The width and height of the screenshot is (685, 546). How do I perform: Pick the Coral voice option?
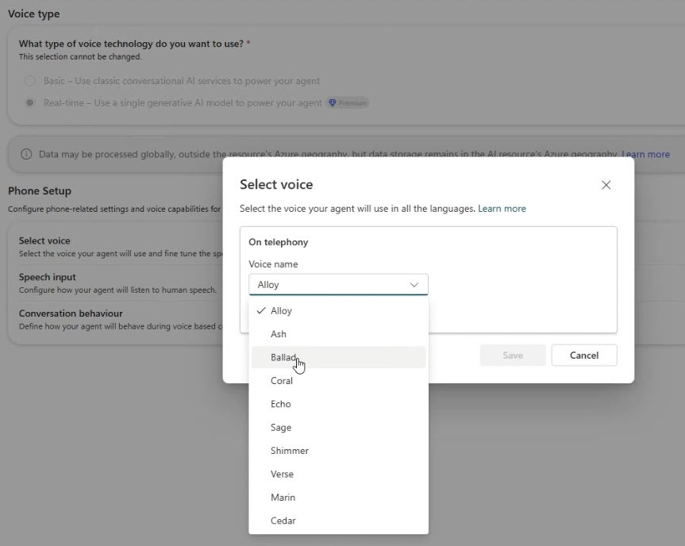coord(338,381)
